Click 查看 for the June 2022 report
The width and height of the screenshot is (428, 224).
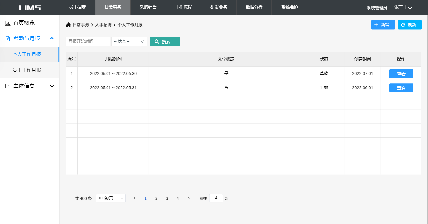(x=401, y=74)
